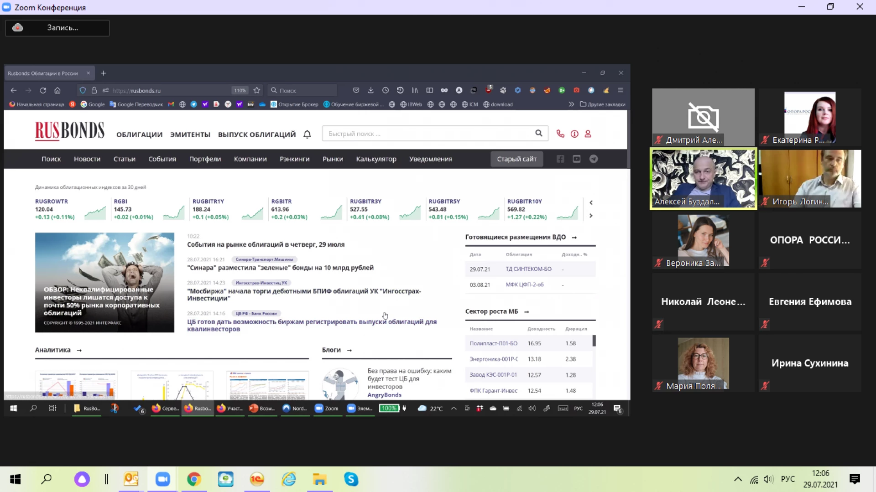Click the Старый сайт button
This screenshot has width=876, height=492.
coord(517,159)
